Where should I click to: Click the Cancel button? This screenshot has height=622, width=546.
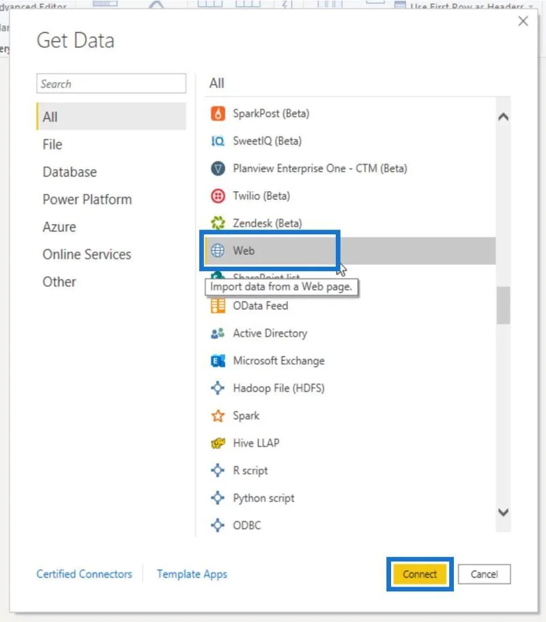click(484, 574)
